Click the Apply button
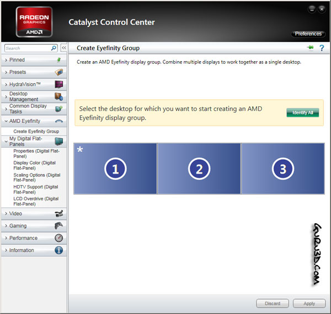This screenshot has height=314, width=331. (309, 304)
